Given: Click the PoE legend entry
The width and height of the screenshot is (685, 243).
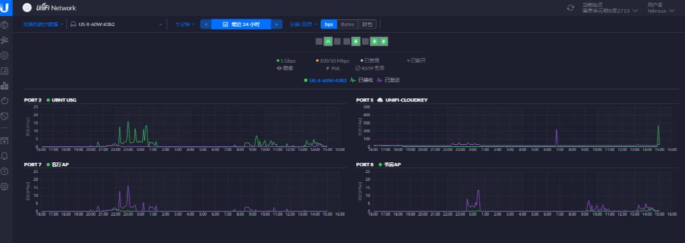Looking at the screenshot, I should coord(333,68).
